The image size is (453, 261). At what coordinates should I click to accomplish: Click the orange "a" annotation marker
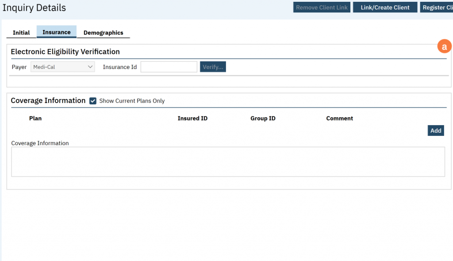[x=444, y=46]
